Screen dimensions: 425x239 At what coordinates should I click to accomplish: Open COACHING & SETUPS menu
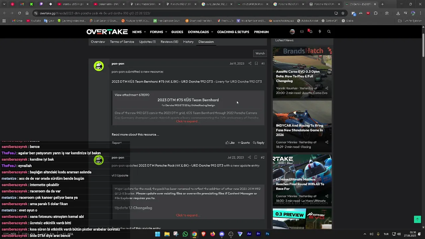coord(233,32)
